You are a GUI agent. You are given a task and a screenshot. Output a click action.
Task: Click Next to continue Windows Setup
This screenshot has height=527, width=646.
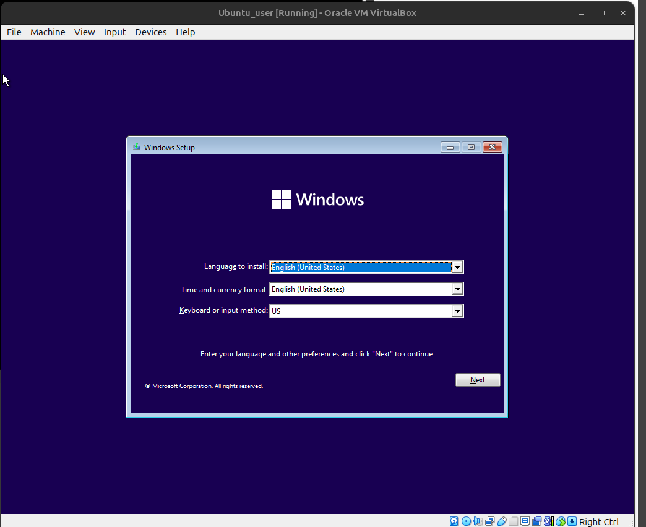coord(478,380)
